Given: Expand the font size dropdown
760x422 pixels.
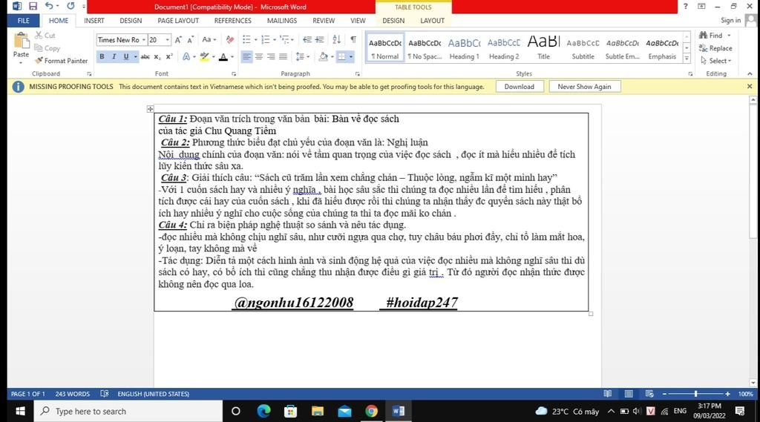Looking at the screenshot, I should (168, 40).
